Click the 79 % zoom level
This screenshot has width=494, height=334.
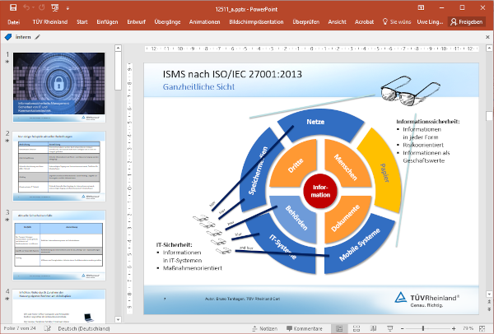(467, 328)
